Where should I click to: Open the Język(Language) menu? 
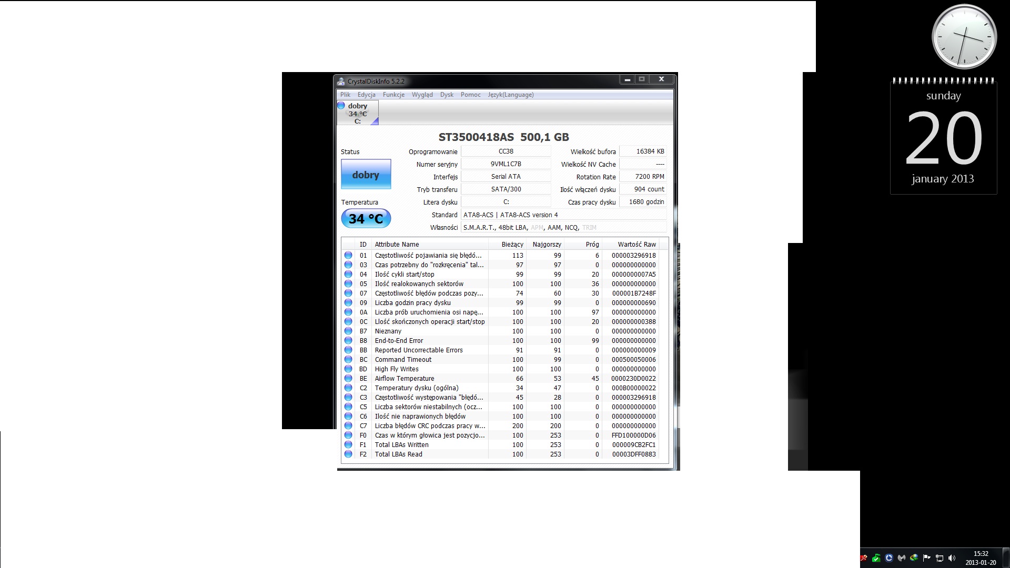[x=510, y=95]
